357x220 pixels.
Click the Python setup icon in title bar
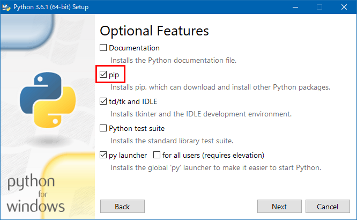pos(6,7)
